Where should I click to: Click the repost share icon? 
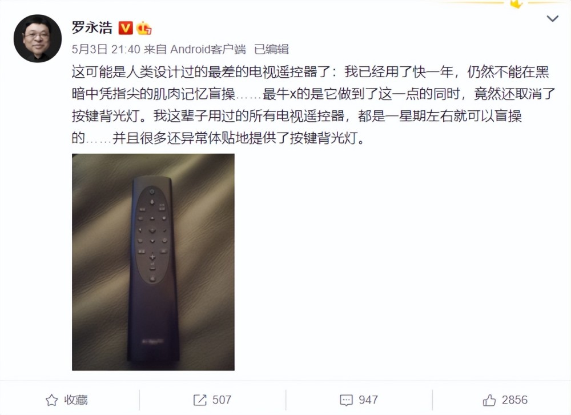pyautogui.click(x=200, y=400)
